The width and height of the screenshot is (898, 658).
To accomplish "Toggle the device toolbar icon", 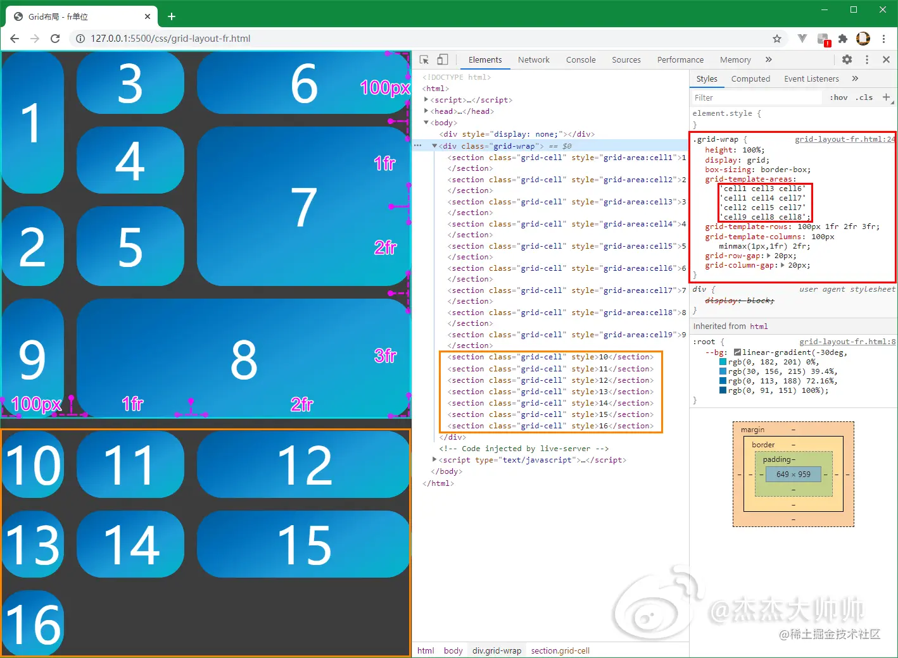I will (x=443, y=59).
